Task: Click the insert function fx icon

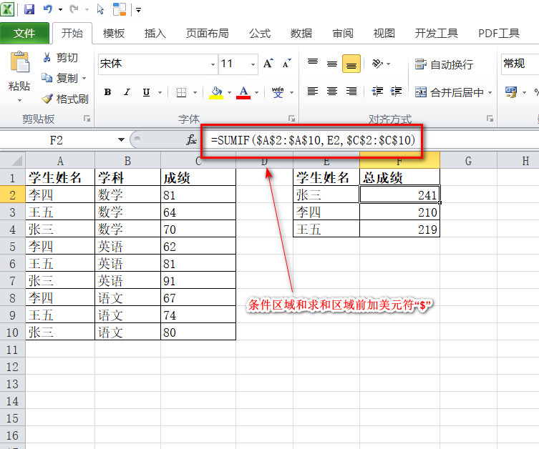Action: pos(191,139)
